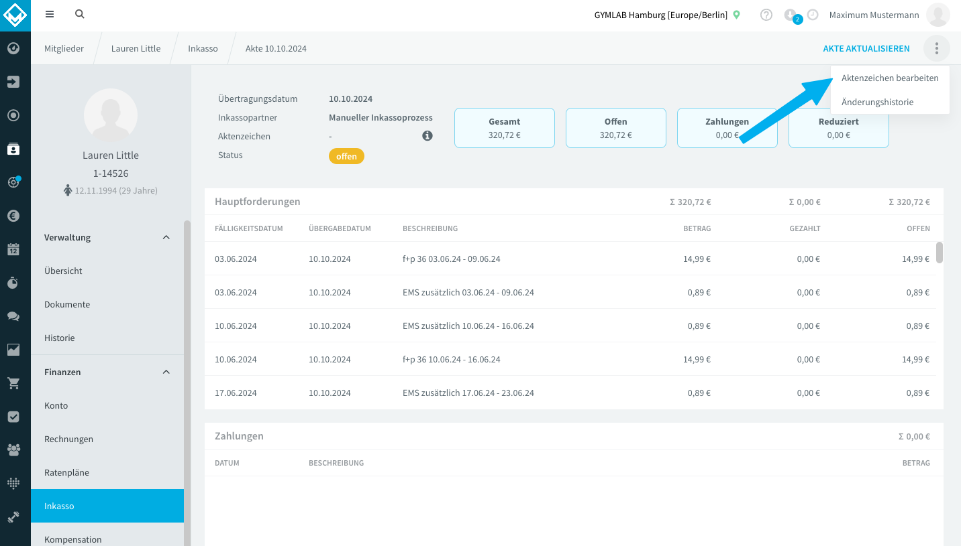Open the downloads icon with badge 2
Image resolution: width=961 pixels, height=546 pixels.
[792, 15]
